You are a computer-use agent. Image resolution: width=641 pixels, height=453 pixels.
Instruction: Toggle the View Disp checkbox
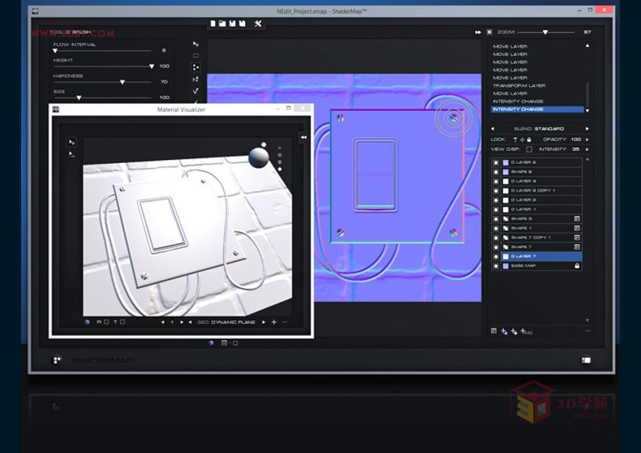(x=529, y=149)
